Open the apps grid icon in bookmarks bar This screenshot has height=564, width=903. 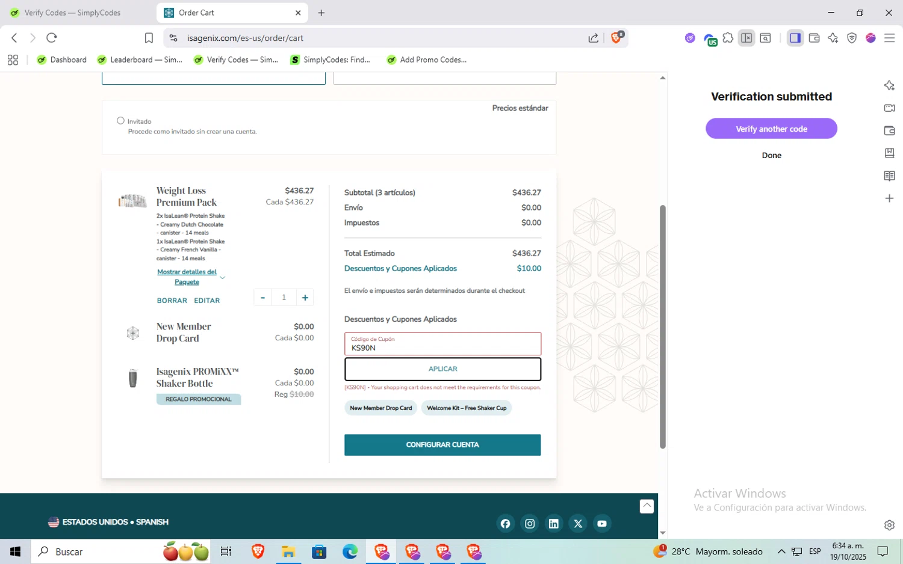tap(13, 60)
